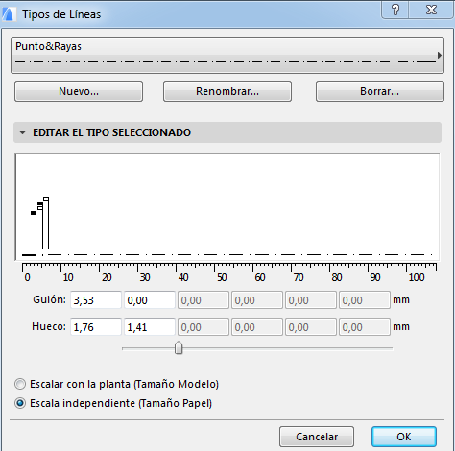The image size is (455, 451).
Task: Open the Punto&Rayas line type dropdown
Action: click(x=227, y=56)
